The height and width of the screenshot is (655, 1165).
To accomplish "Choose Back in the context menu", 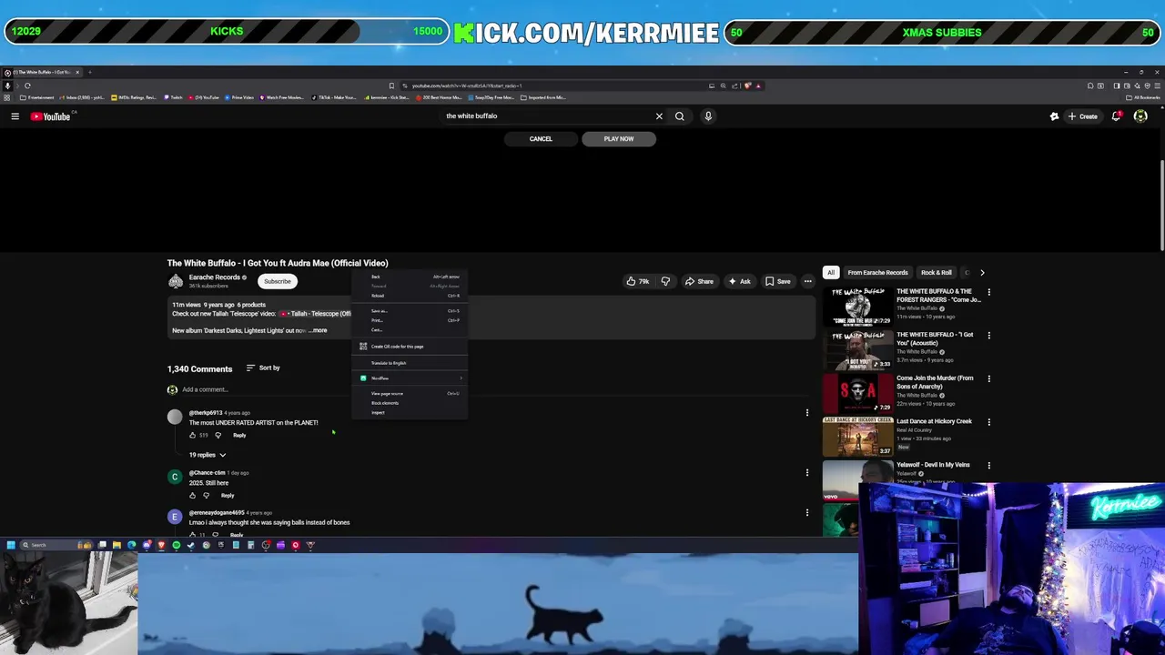I will point(410,277).
